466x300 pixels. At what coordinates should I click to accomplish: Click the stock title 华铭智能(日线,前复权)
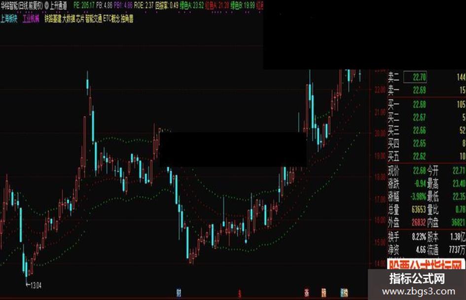point(22,5)
